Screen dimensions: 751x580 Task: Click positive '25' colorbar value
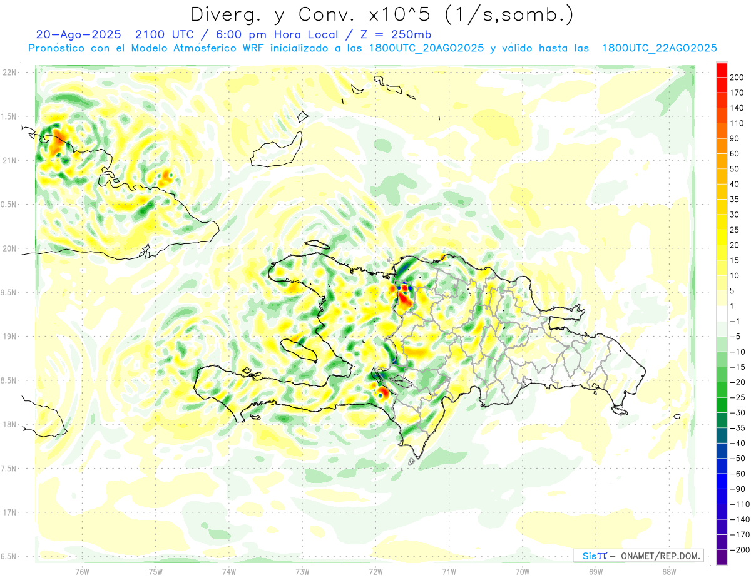coord(735,230)
